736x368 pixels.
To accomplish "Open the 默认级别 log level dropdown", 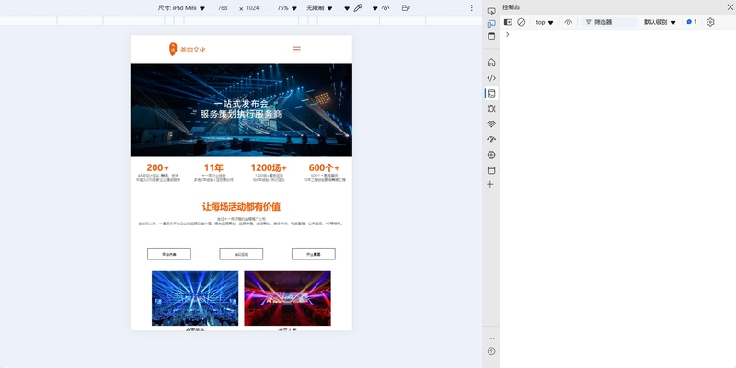I will tap(660, 22).
